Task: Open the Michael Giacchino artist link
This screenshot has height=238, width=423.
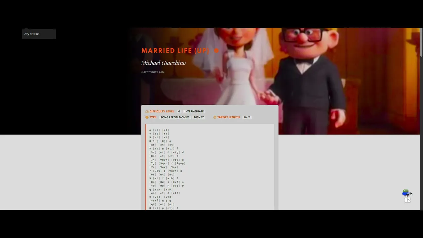Action: pos(163,63)
